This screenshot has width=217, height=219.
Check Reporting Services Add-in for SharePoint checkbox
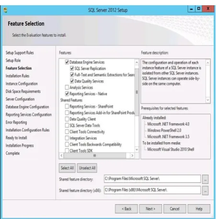tap(67, 113)
